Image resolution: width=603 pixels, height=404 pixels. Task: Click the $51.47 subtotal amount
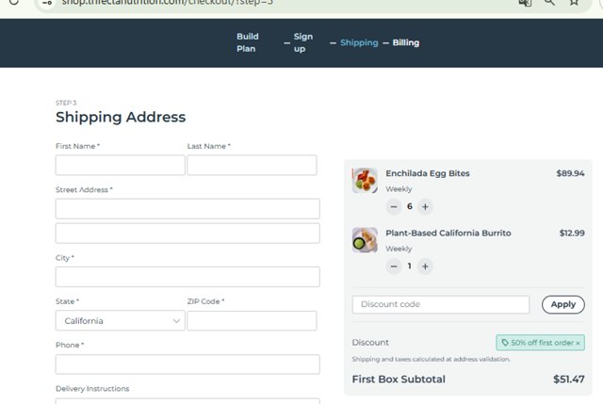569,380
